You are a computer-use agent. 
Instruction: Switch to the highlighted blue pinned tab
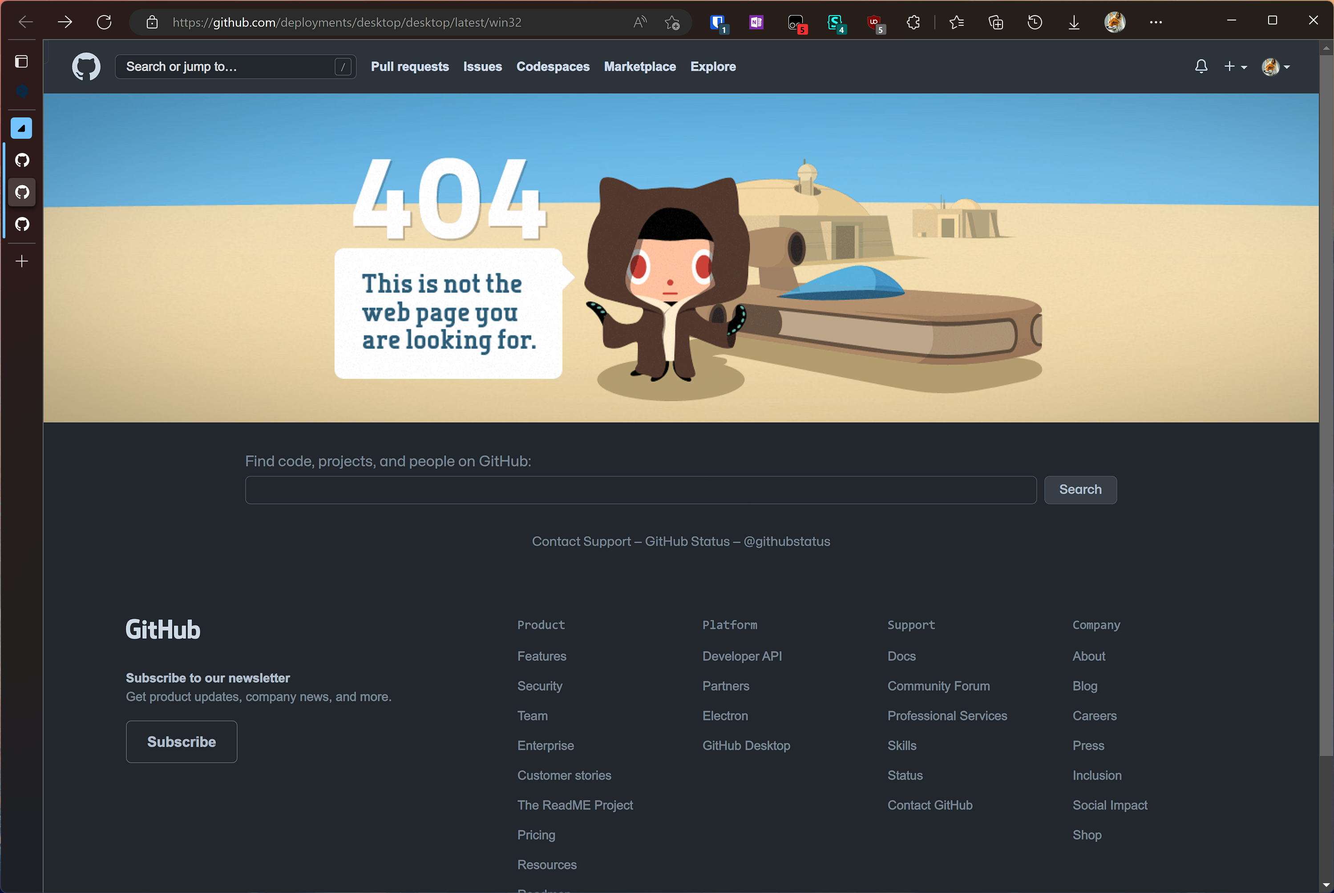point(22,128)
